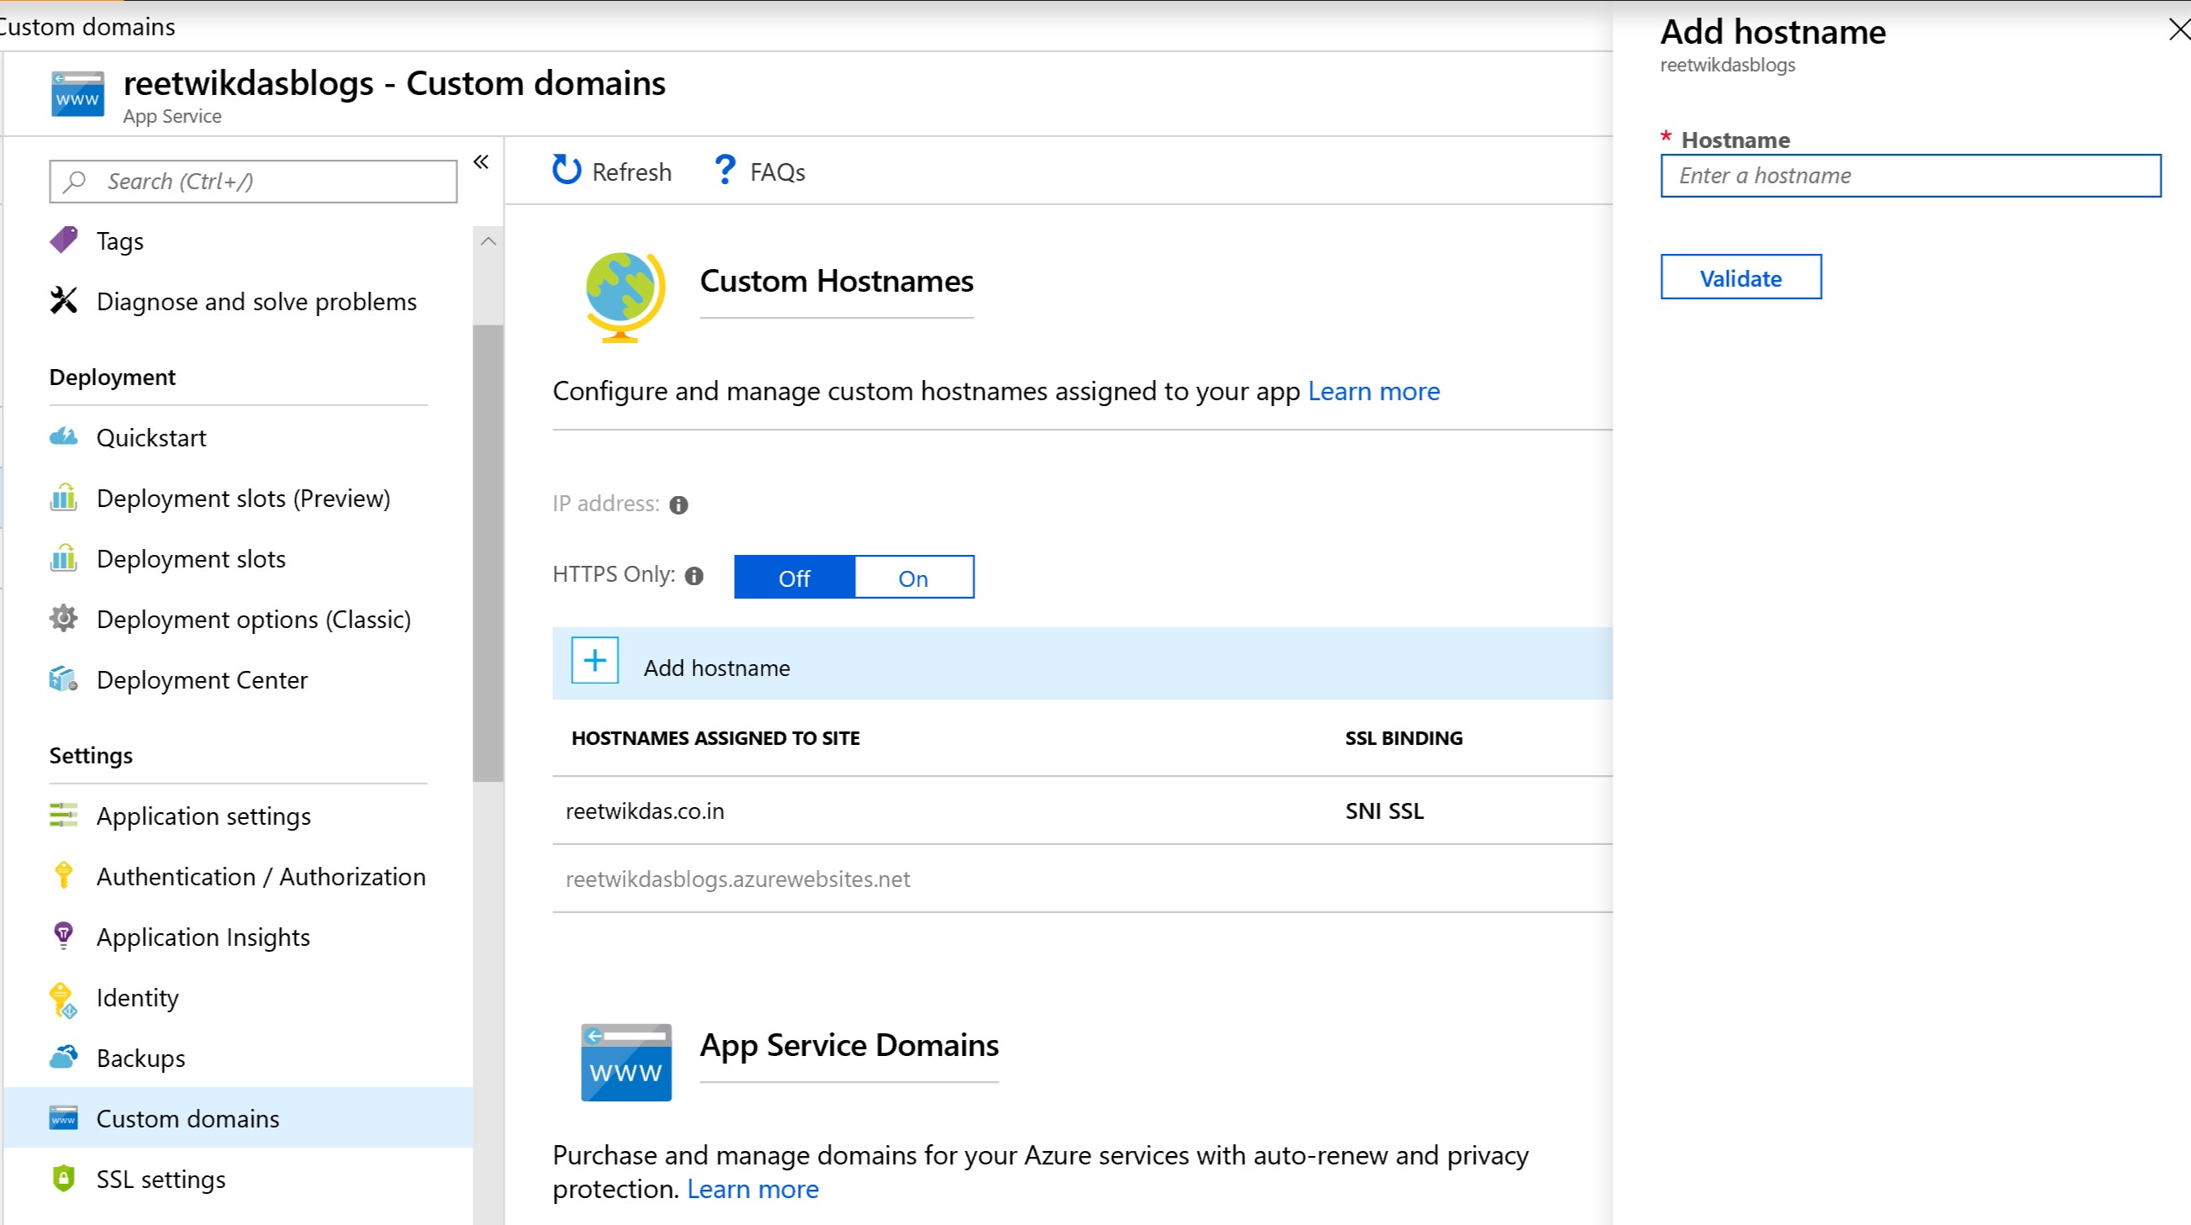Click the FAQs toolbar label
2191x1225 pixels.
(x=778, y=172)
